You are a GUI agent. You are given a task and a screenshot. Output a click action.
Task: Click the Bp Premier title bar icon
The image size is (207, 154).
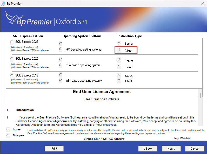3,4
